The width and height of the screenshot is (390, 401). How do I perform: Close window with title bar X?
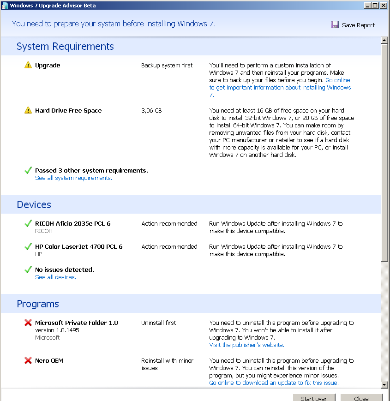tap(384, 6)
